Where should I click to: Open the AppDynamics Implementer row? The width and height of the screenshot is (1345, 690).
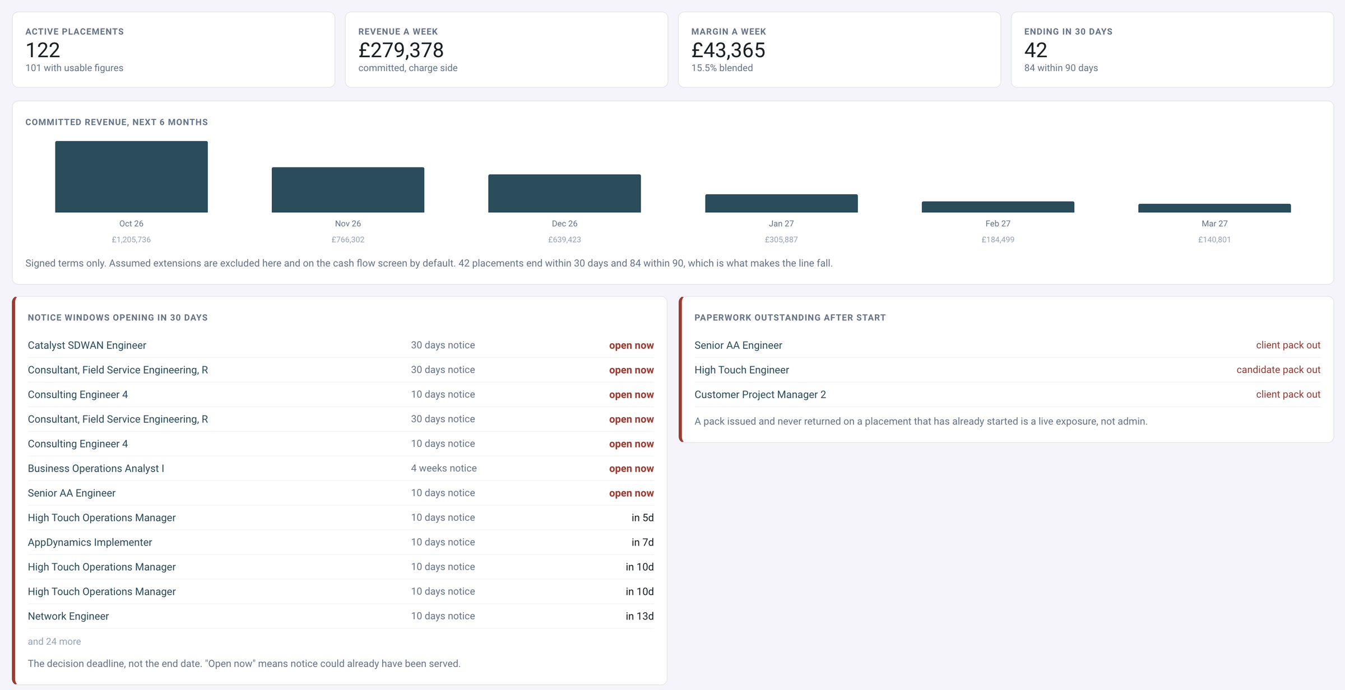341,543
